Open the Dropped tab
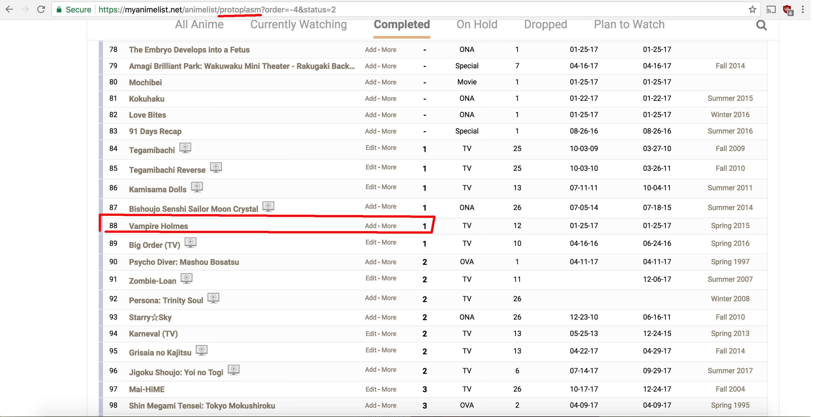 [x=545, y=25]
